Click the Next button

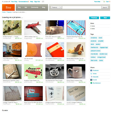click(105, 18)
